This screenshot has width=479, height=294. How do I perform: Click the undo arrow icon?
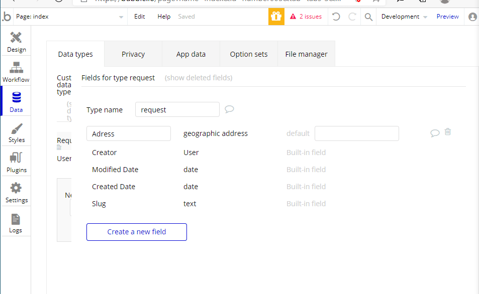click(x=336, y=17)
